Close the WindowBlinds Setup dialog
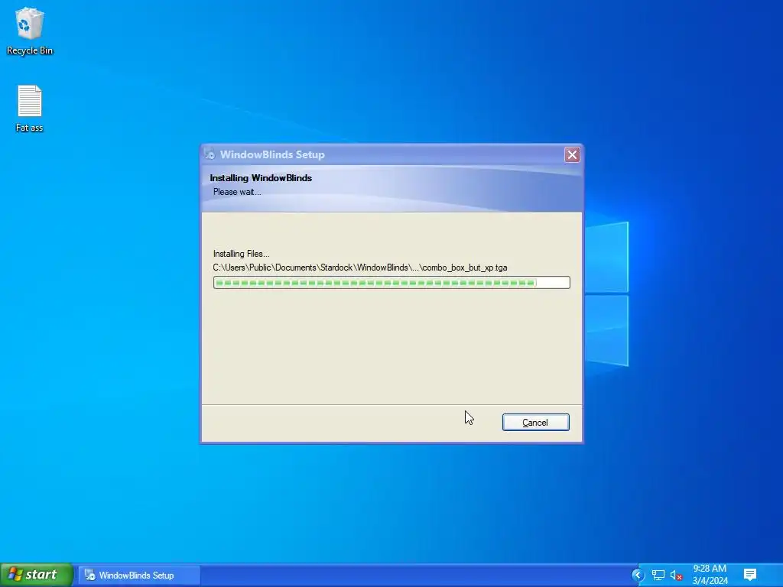 tap(572, 154)
